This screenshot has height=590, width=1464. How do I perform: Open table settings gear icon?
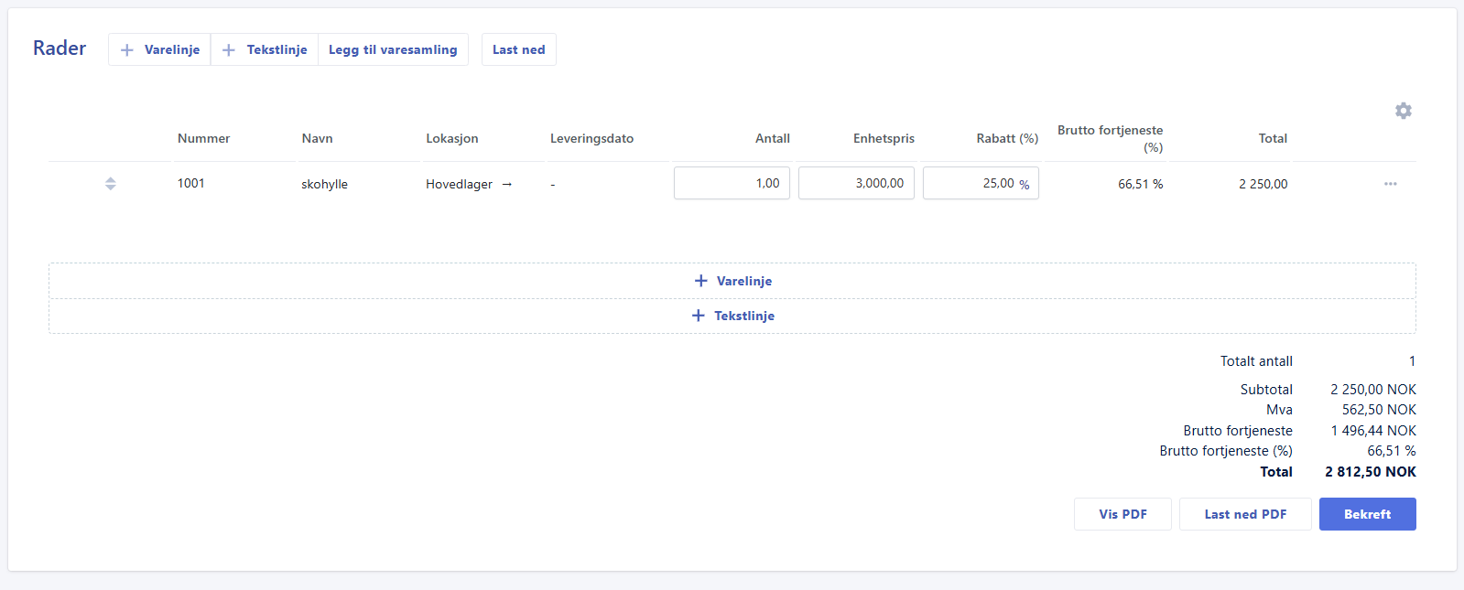pos(1403,111)
